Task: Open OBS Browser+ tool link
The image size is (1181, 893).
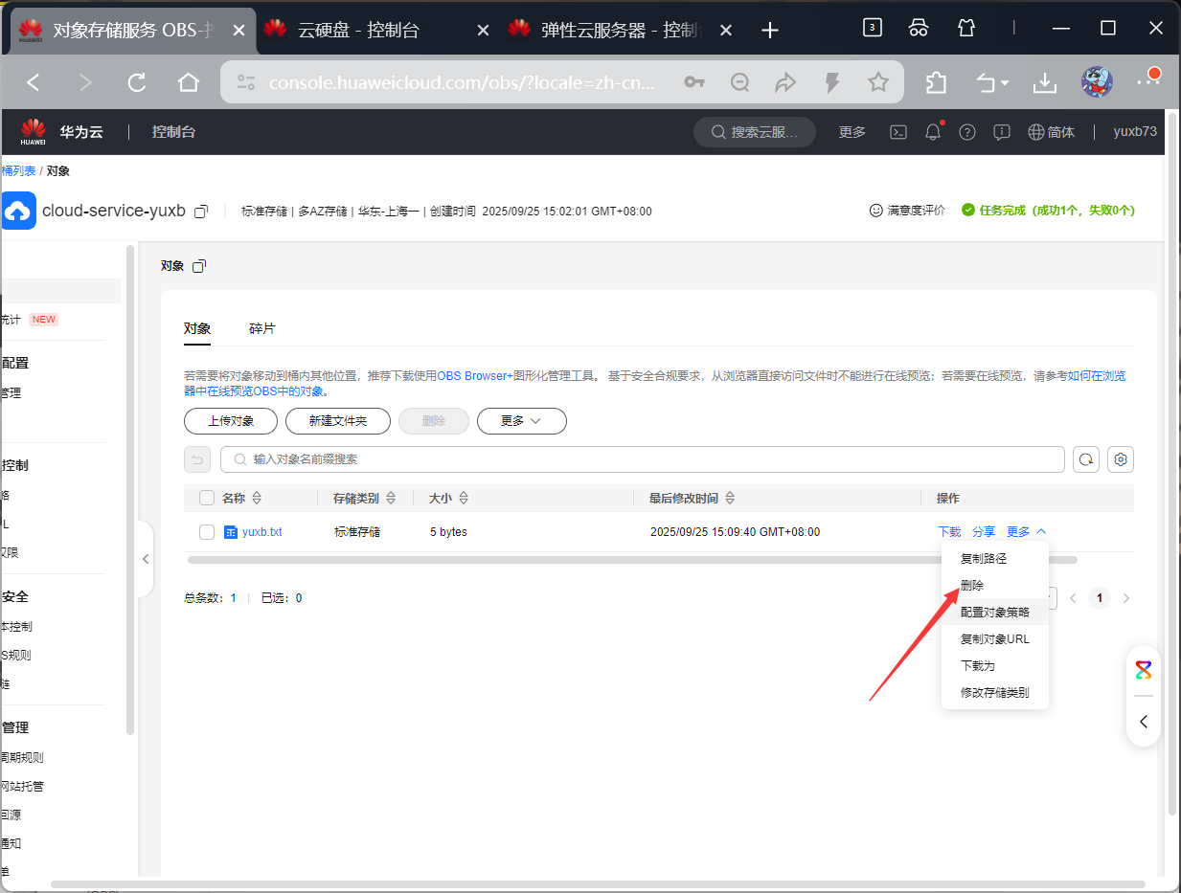Action: [475, 376]
